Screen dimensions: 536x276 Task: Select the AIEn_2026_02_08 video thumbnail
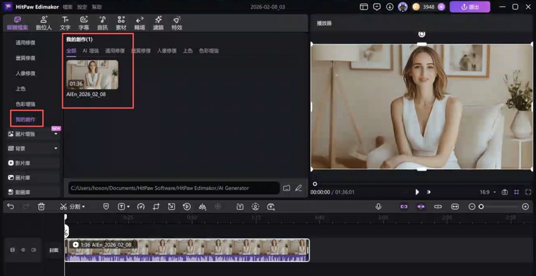(92, 74)
